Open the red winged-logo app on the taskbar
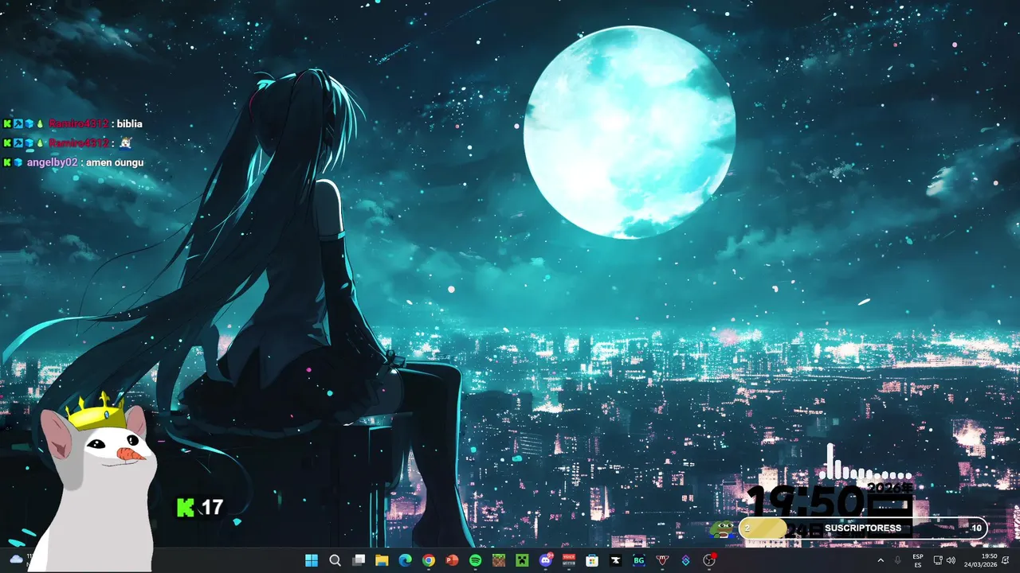This screenshot has width=1020, height=573. (x=662, y=560)
